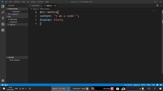163x91 pixels.
Task: Open the Windows Start button
Action: (x=160, y=89)
